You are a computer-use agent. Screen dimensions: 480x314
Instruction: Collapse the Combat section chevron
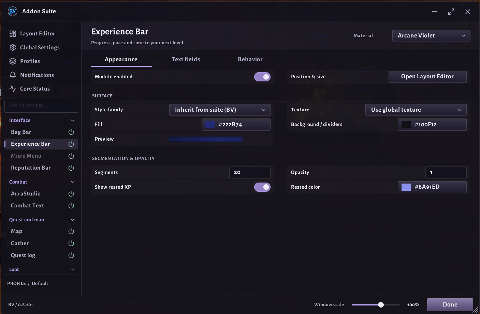pos(72,182)
